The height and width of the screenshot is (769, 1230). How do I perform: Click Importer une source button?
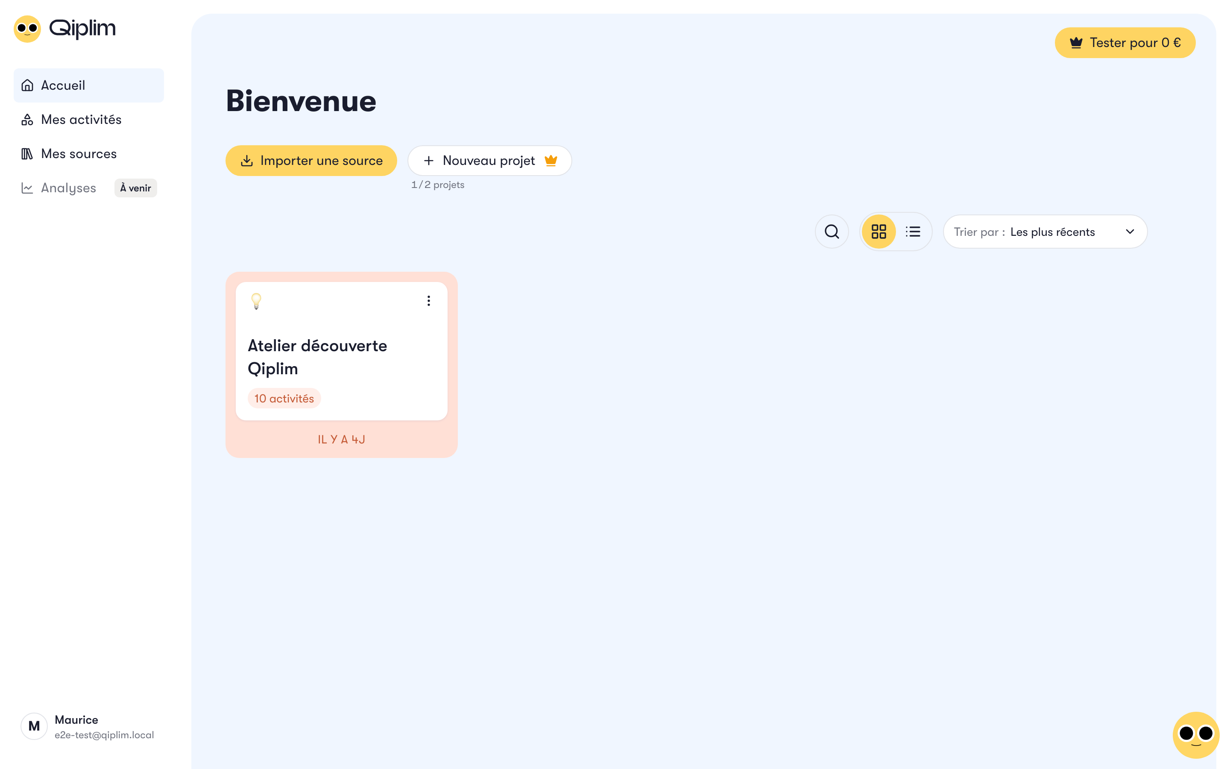(311, 161)
